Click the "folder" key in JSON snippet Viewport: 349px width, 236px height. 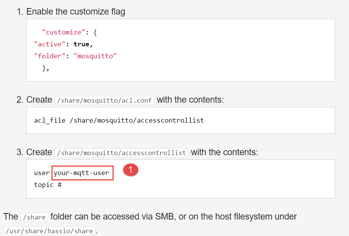(50, 56)
